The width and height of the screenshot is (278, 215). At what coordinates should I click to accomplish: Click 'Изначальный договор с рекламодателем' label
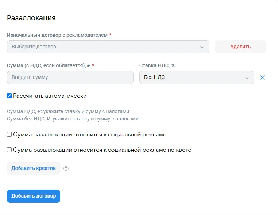57,35
